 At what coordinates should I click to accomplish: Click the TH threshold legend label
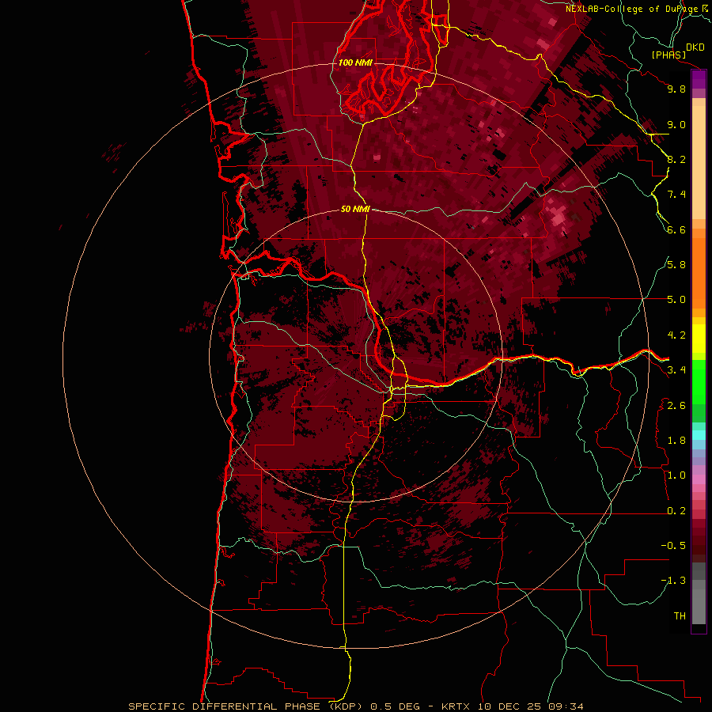point(680,616)
